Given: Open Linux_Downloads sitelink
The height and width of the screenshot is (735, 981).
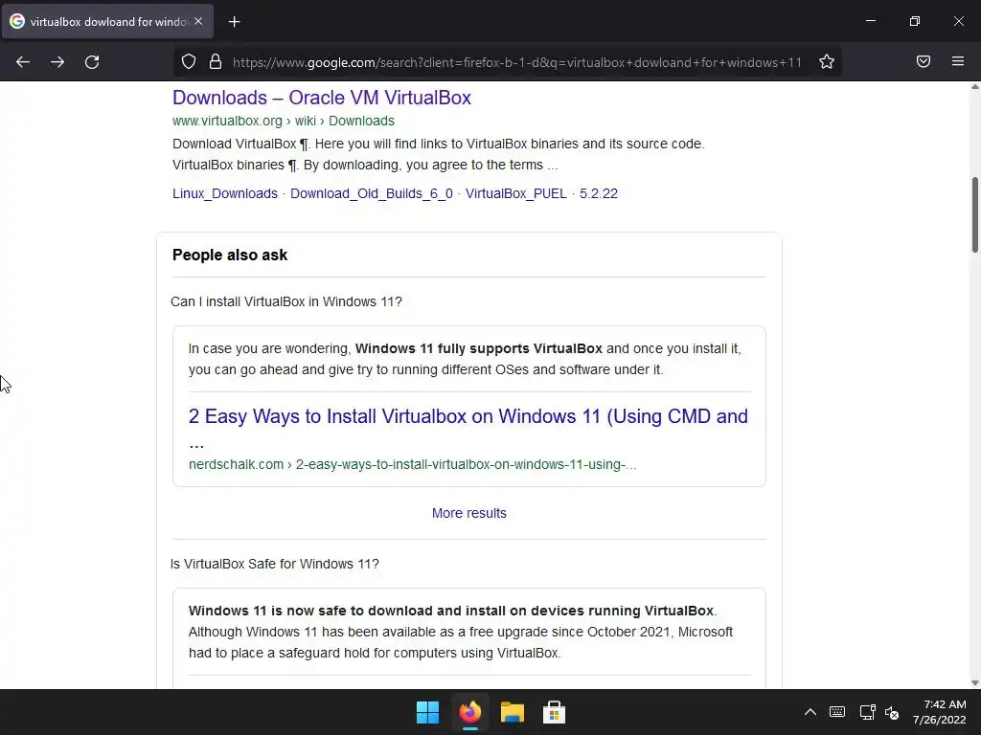Looking at the screenshot, I should tap(225, 193).
